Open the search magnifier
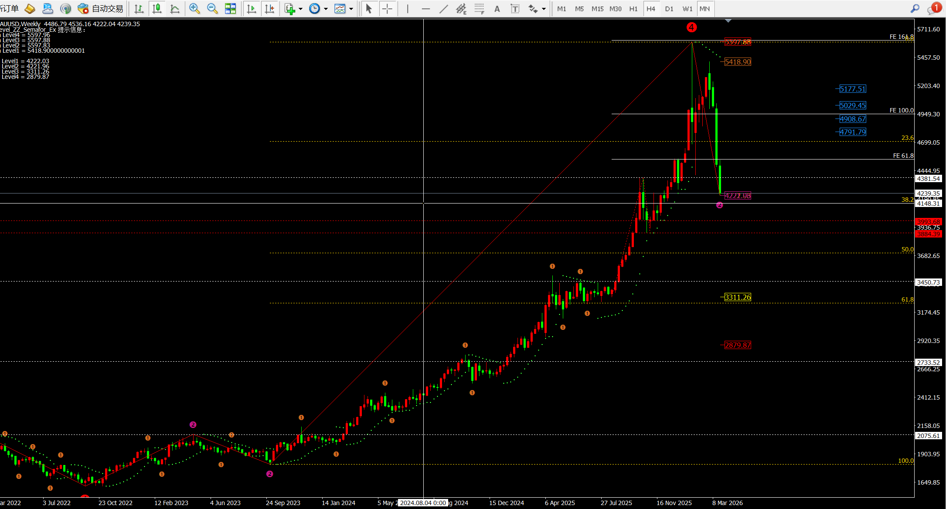946x509 pixels. (x=915, y=8)
